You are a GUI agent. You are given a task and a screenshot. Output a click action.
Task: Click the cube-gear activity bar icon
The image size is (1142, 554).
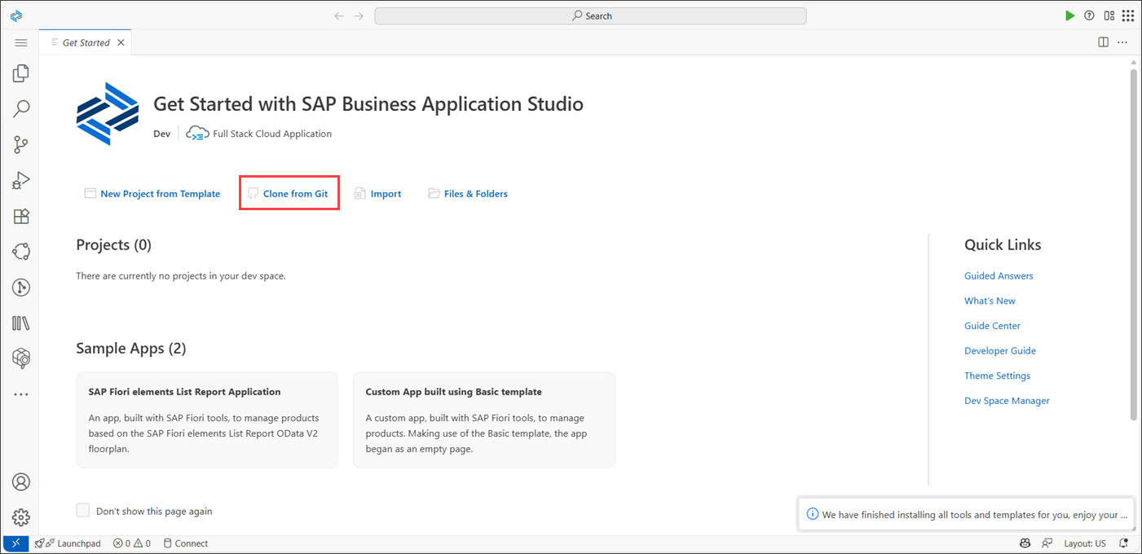tap(21, 358)
